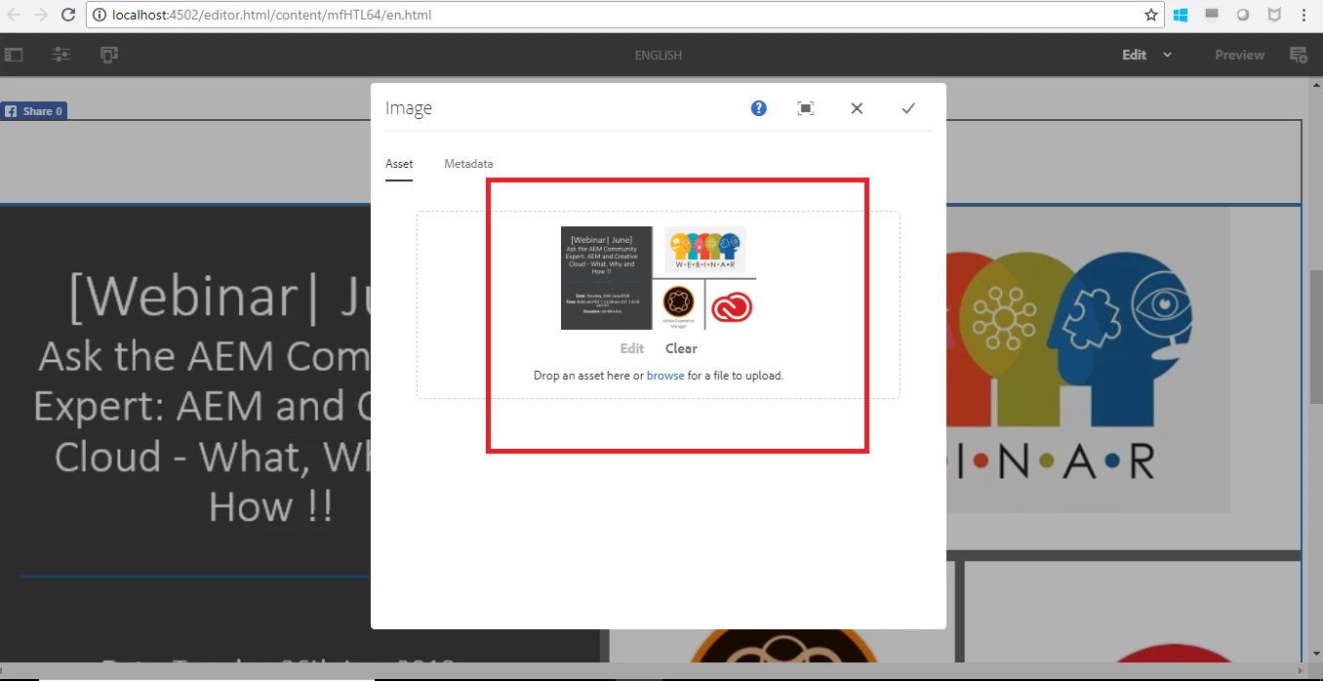Bookmark this page with star
The width and height of the screenshot is (1323, 681).
point(1151,15)
